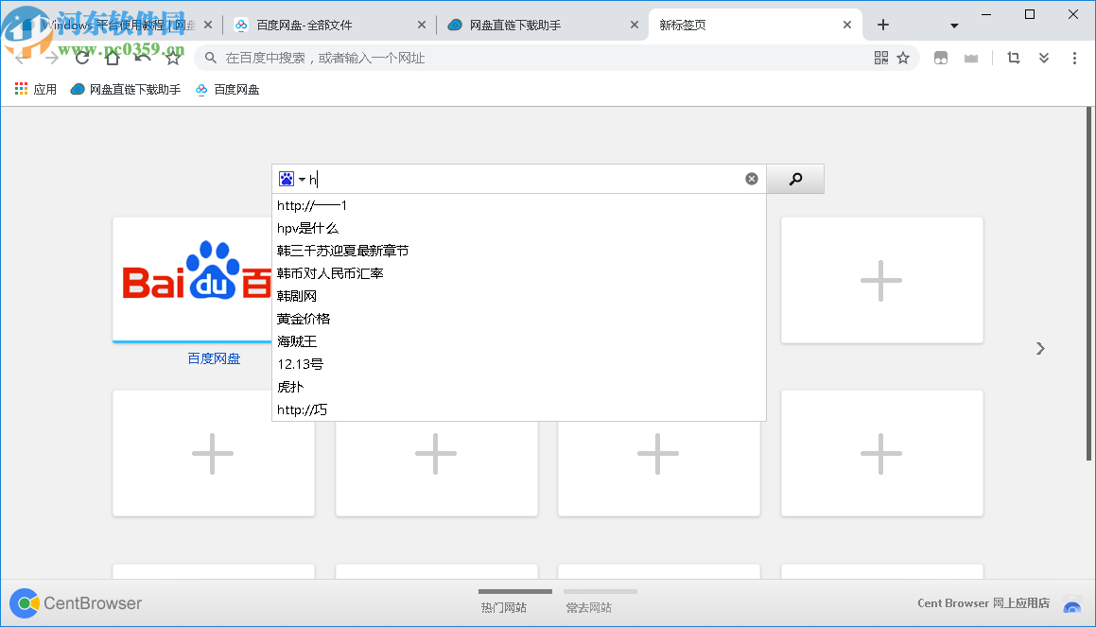
Task: Click the page reload icon
Action: pyautogui.click(x=81, y=57)
